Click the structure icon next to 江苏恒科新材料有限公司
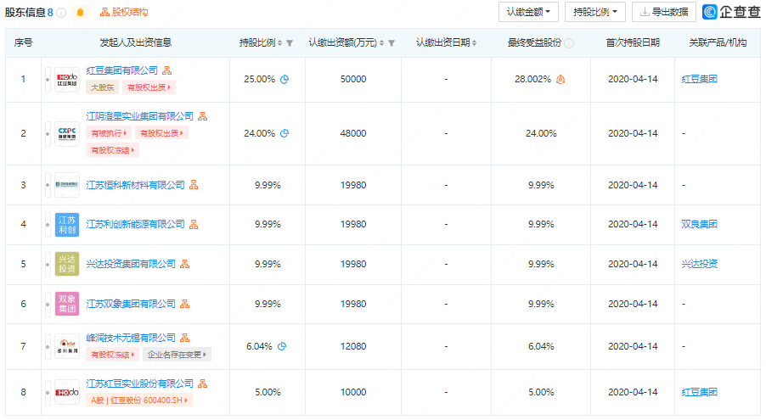Image resolution: width=766 pixels, height=420 pixels. pyautogui.click(x=194, y=185)
